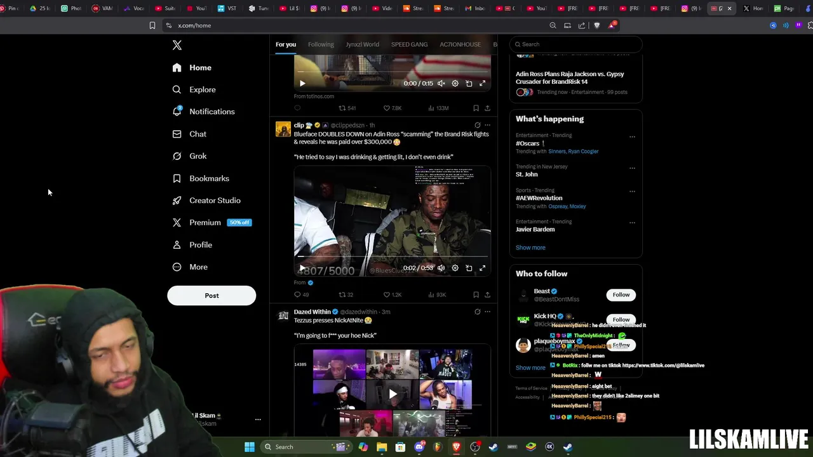Image resolution: width=813 pixels, height=457 pixels.
Task: Open Profile page
Action: (x=192, y=245)
